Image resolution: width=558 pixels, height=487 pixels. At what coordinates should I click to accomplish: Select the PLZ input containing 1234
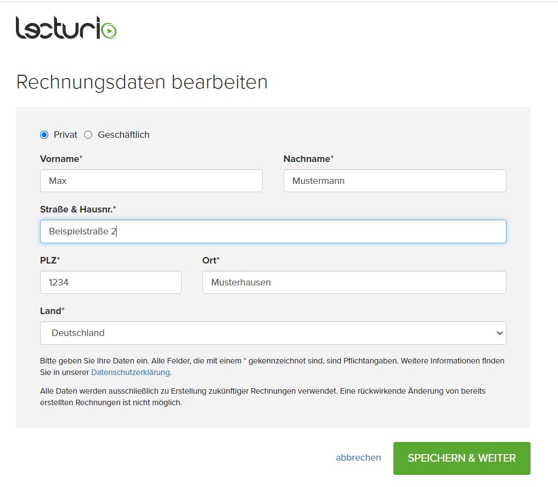click(110, 282)
